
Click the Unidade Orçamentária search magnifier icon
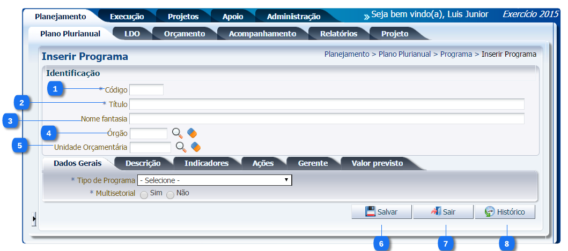[181, 147]
